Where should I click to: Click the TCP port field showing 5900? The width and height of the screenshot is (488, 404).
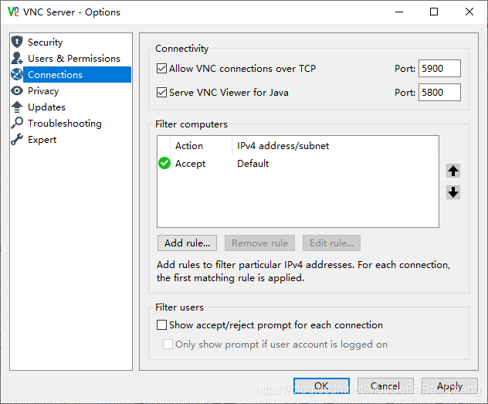tap(439, 69)
